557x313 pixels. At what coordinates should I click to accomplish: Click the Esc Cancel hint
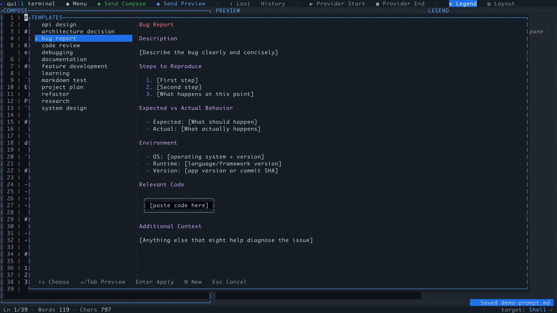click(229, 282)
